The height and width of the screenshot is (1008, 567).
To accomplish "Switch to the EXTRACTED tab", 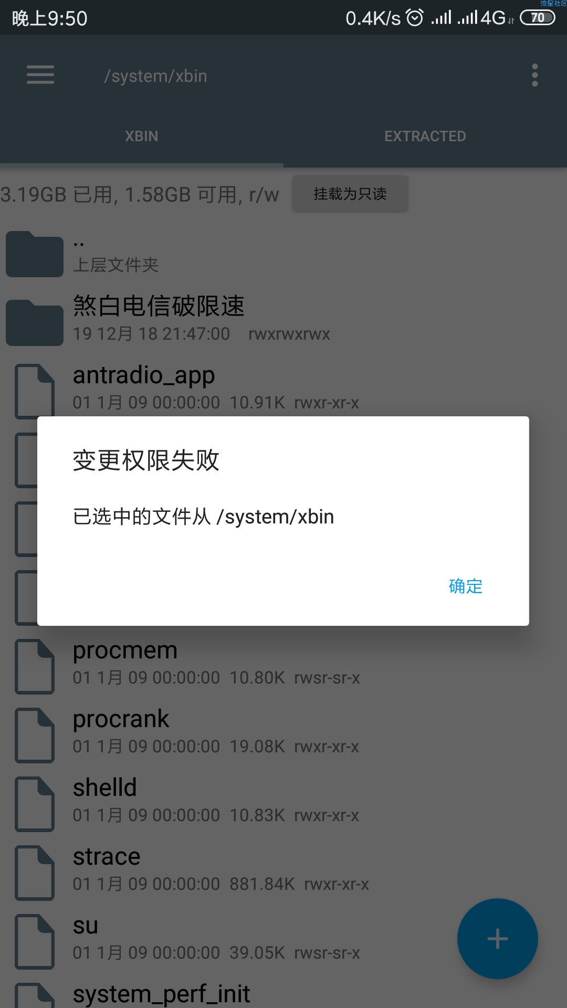I will [425, 136].
